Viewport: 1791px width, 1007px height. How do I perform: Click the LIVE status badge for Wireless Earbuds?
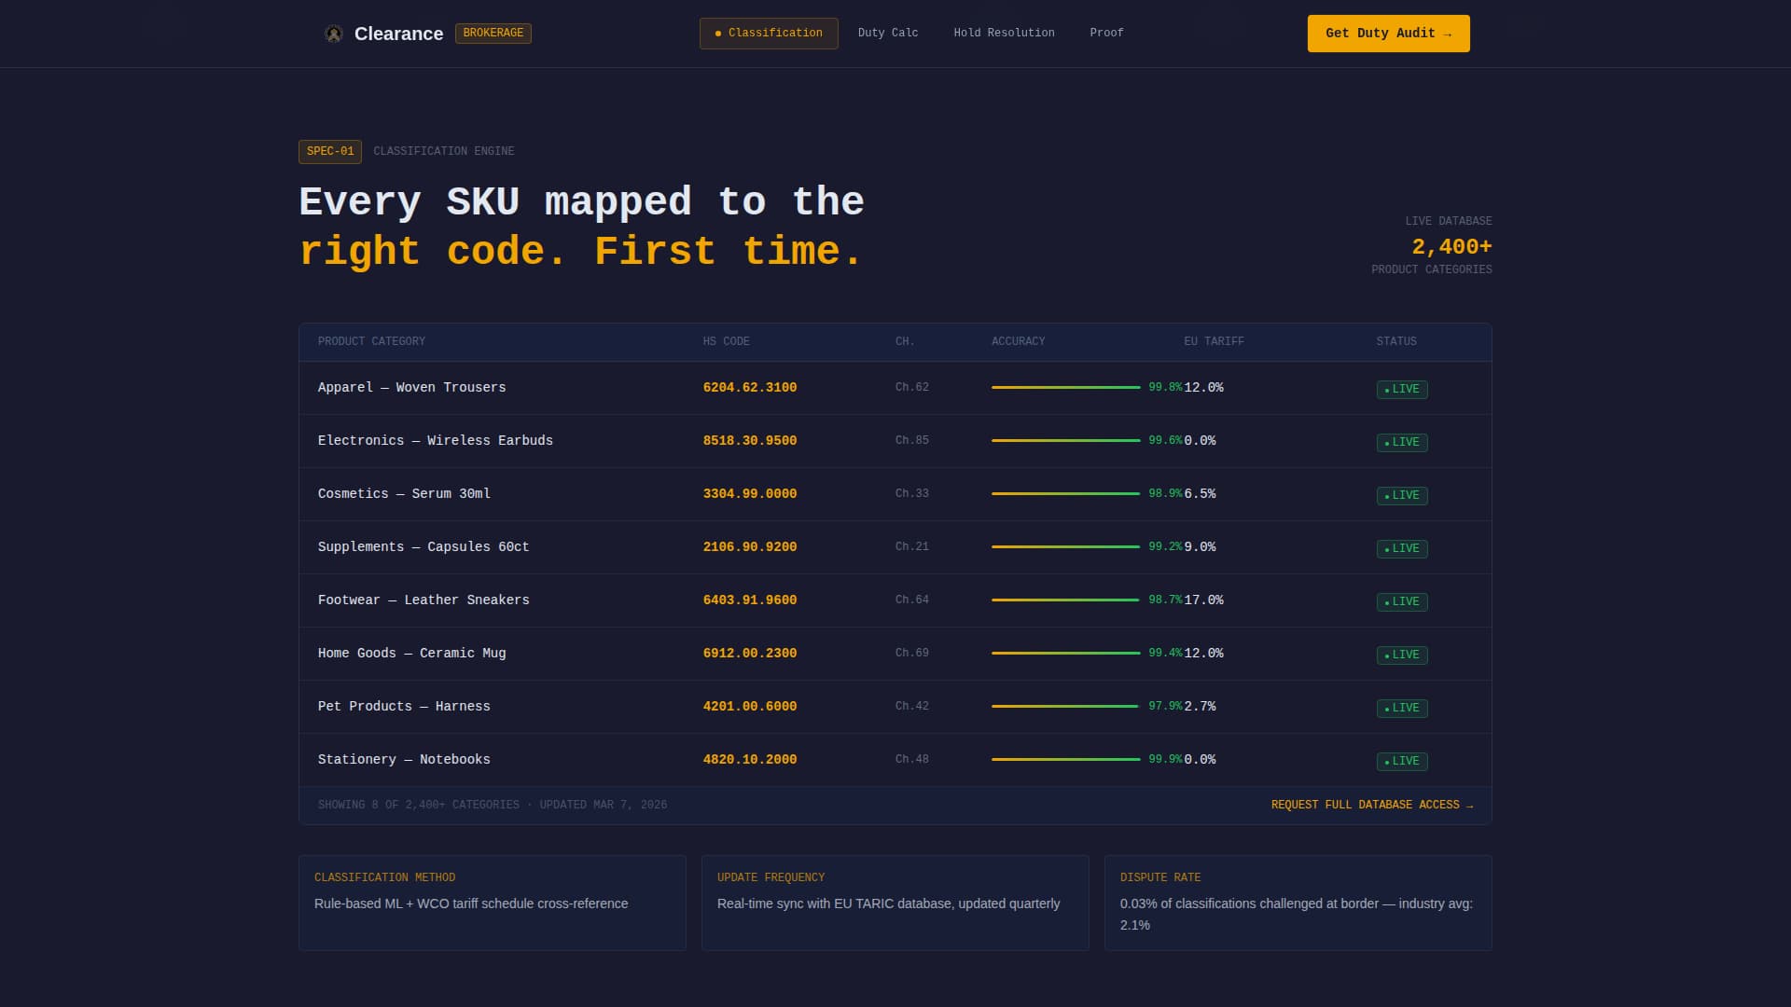(x=1401, y=443)
